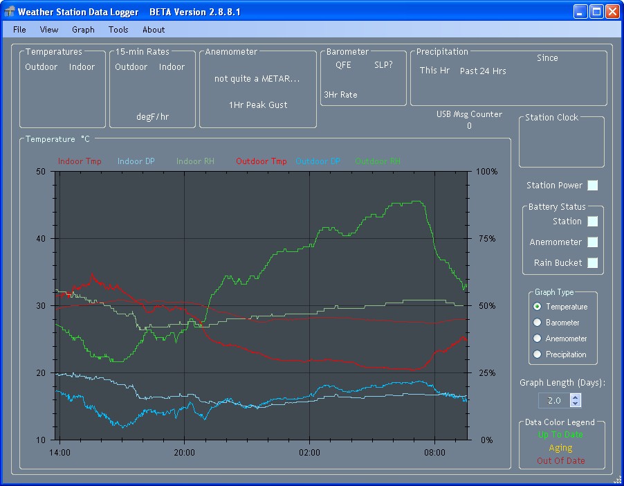
Task: Click the 'Since' precipitation label
Action: point(547,58)
